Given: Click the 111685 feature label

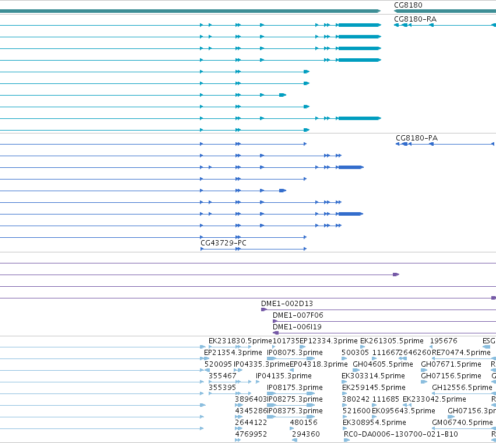Looking at the screenshot, I should click(386, 399).
